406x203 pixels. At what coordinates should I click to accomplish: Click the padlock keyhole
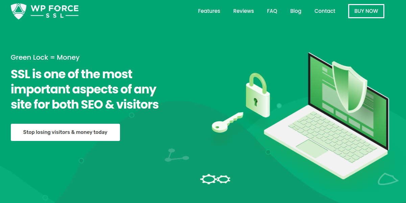(x=256, y=101)
